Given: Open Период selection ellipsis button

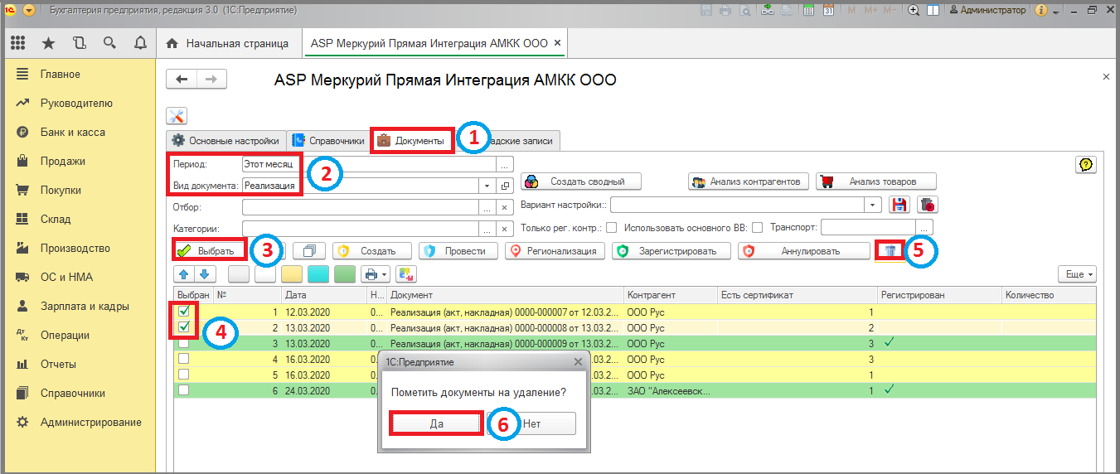Looking at the screenshot, I should click(506, 164).
